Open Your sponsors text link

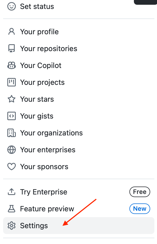pos(44,167)
